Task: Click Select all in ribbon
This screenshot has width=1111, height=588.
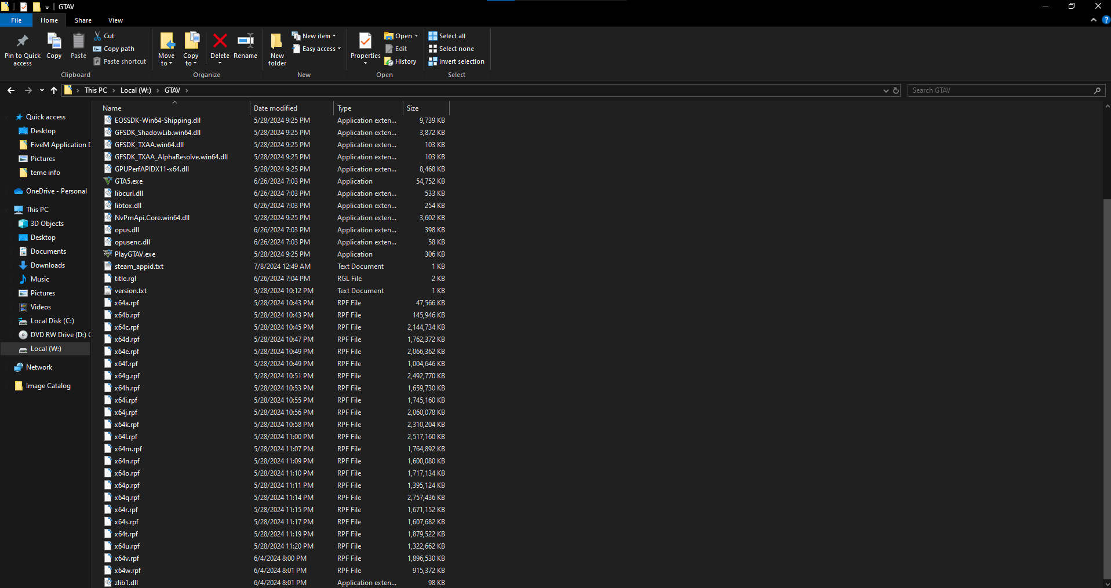Action: (x=447, y=36)
